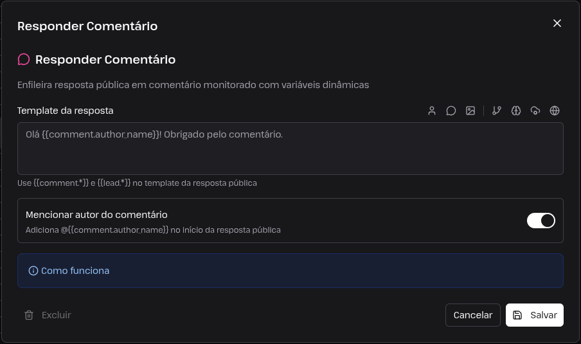Click the trash can icon next to Excluir
The height and width of the screenshot is (344, 581).
[x=29, y=315]
